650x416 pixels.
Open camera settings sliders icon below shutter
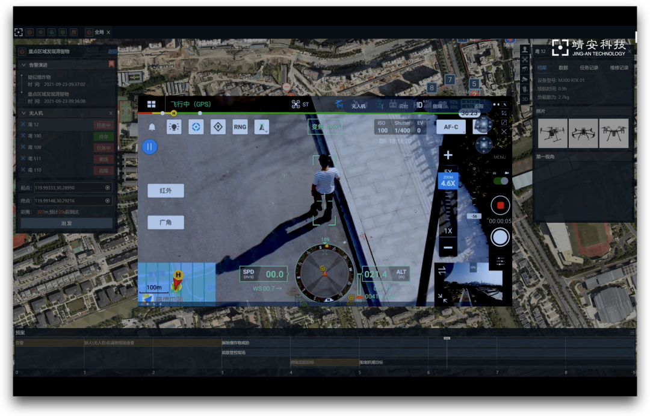(500, 261)
